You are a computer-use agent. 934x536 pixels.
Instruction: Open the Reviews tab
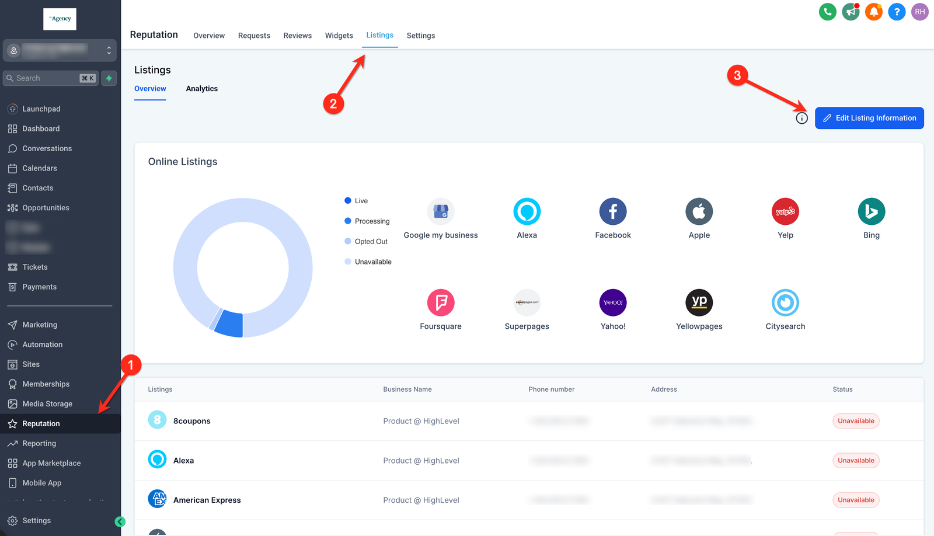(x=297, y=36)
